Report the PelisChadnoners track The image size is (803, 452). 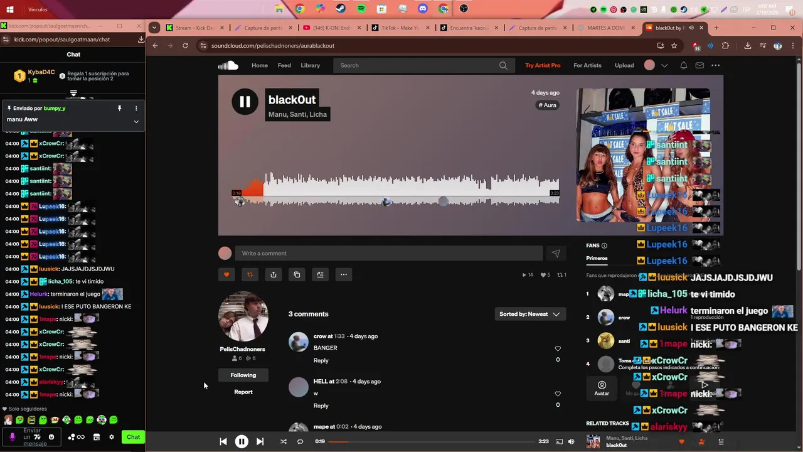(x=243, y=392)
